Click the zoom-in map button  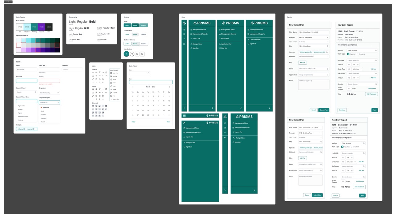coord(137,54)
